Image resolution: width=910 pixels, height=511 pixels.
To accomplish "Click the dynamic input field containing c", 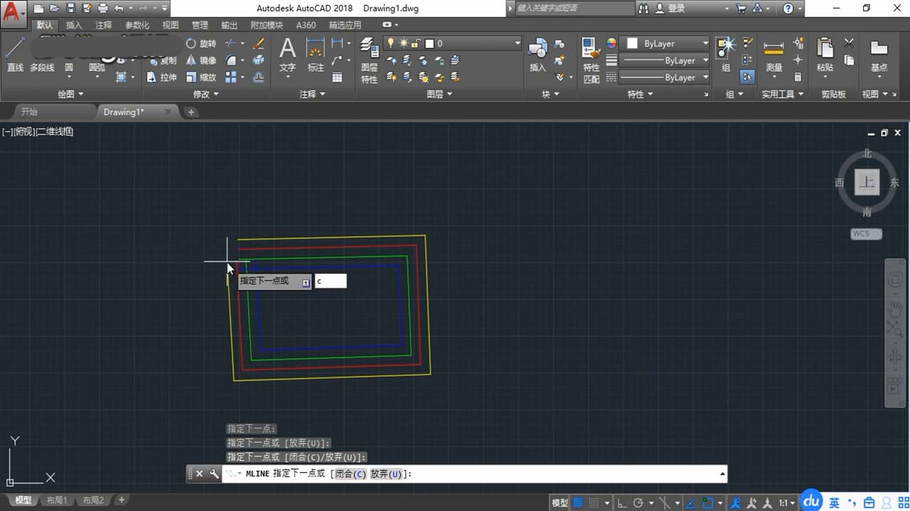I will [x=330, y=281].
